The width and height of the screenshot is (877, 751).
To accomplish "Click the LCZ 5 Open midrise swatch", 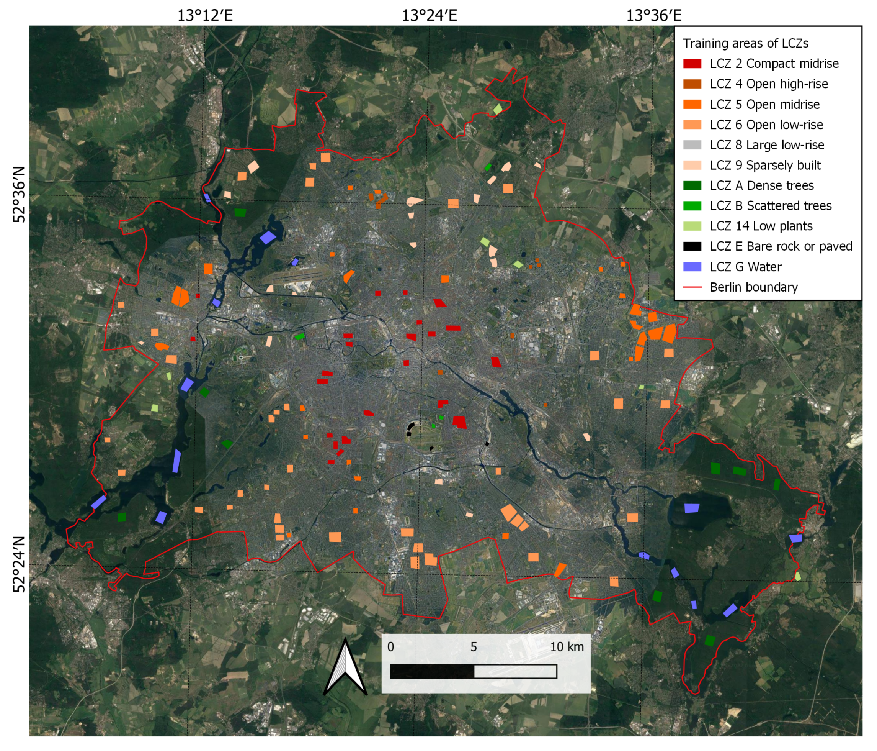I will tap(692, 104).
